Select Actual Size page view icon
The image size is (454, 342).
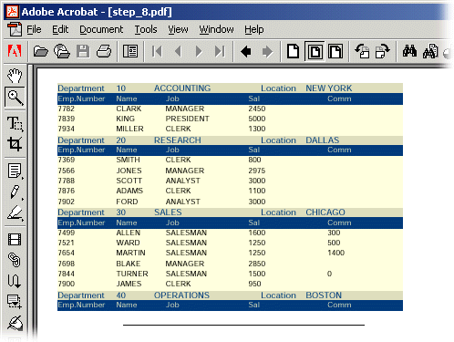pos(293,51)
